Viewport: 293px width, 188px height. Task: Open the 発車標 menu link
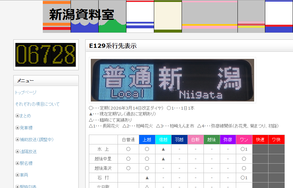[x=26, y=128]
